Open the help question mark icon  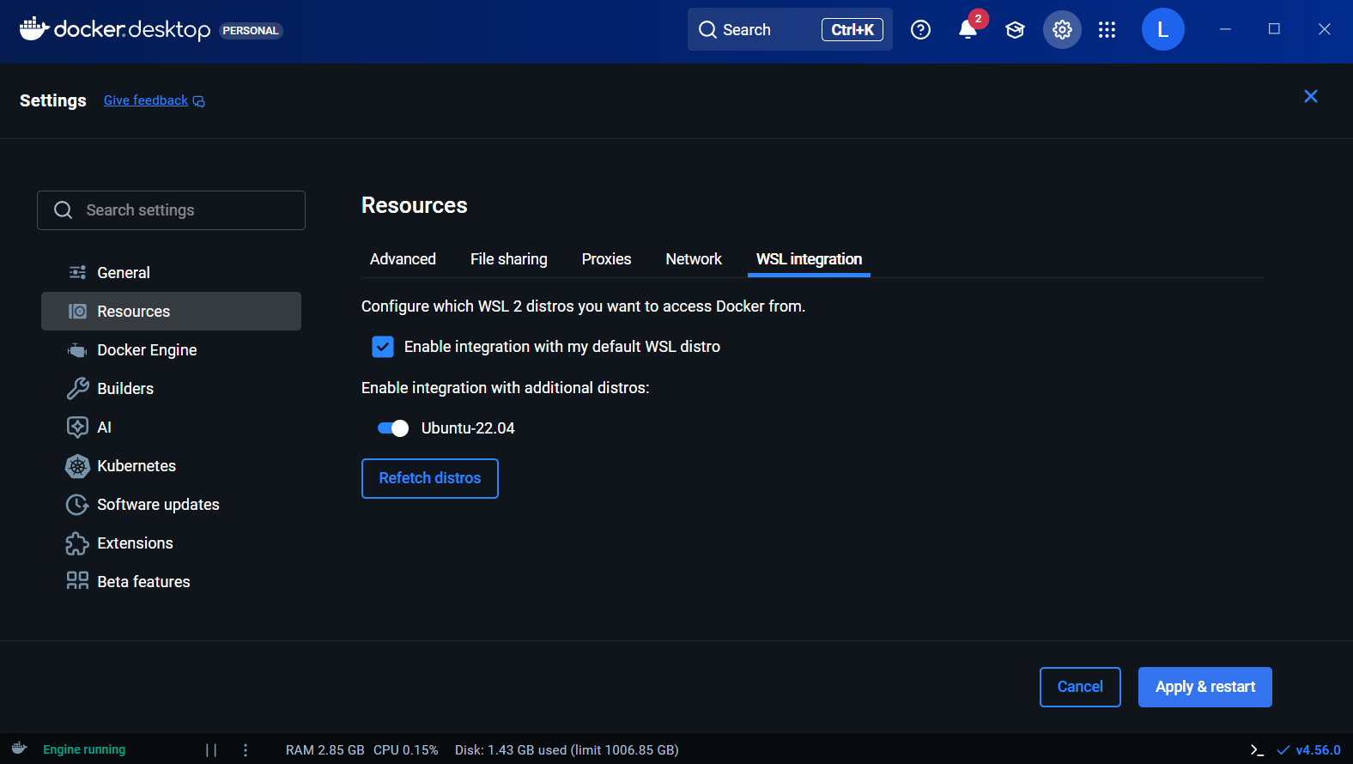[920, 30]
